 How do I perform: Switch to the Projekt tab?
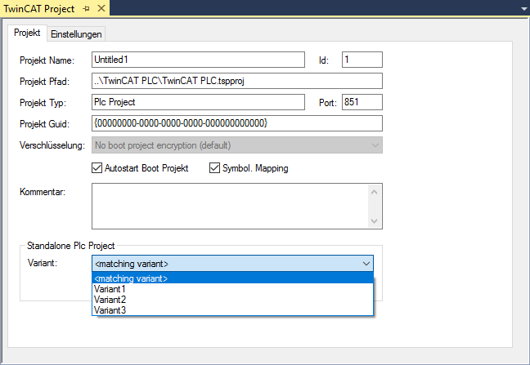pos(27,33)
